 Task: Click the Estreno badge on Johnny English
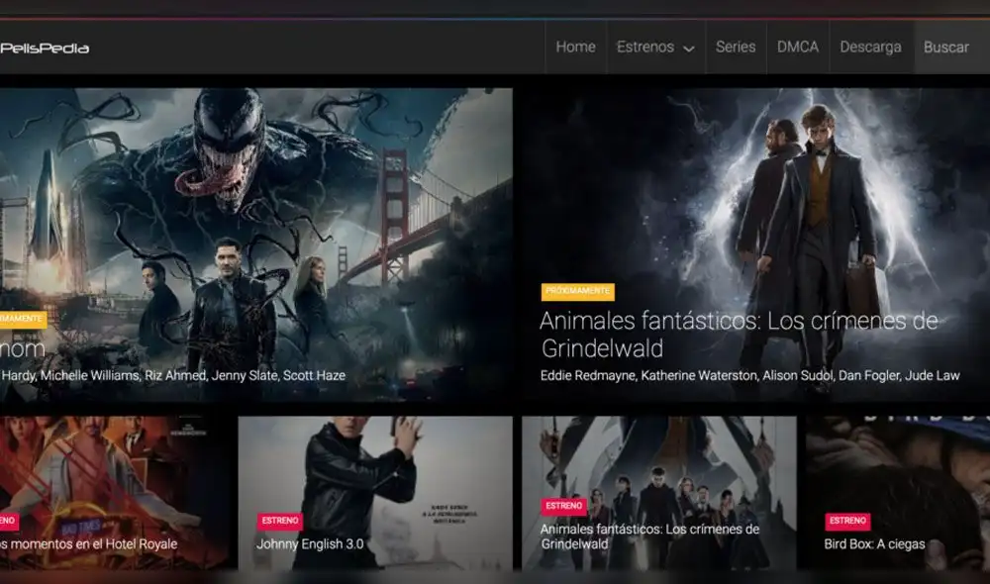click(280, 521)
